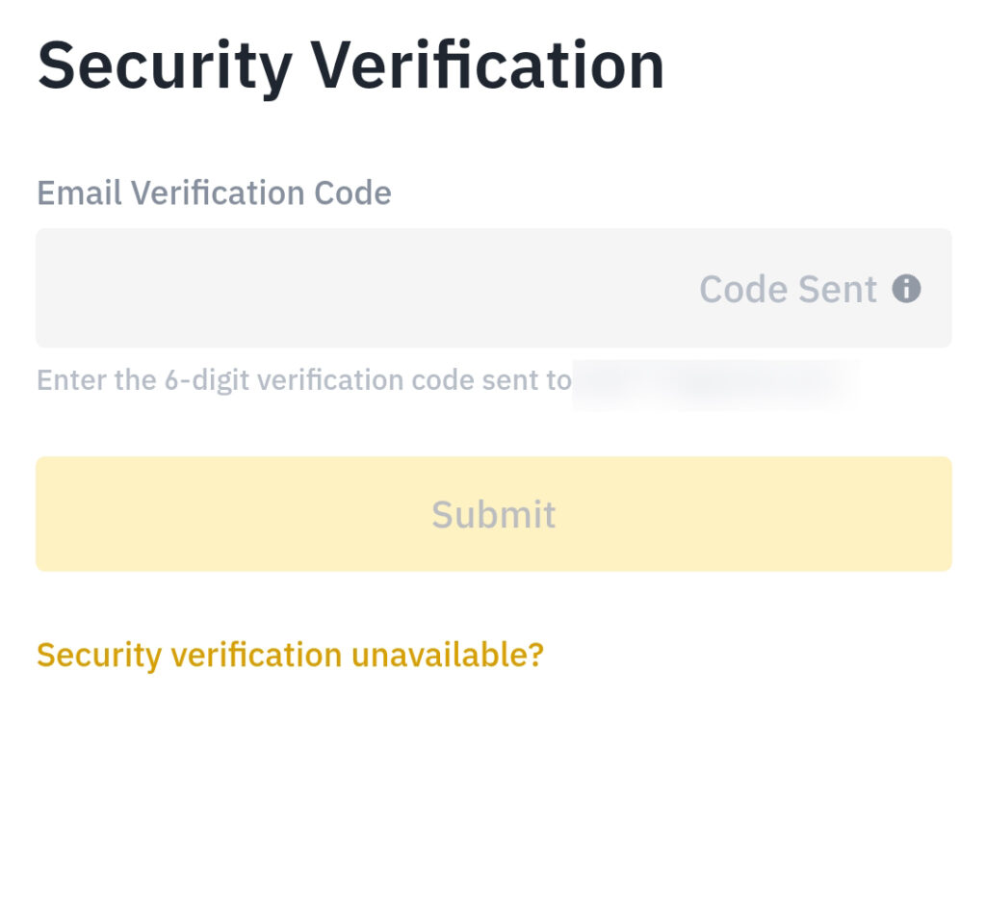
Task: Click the info icon beside Code Sent
Action: (x=906, y=289)
